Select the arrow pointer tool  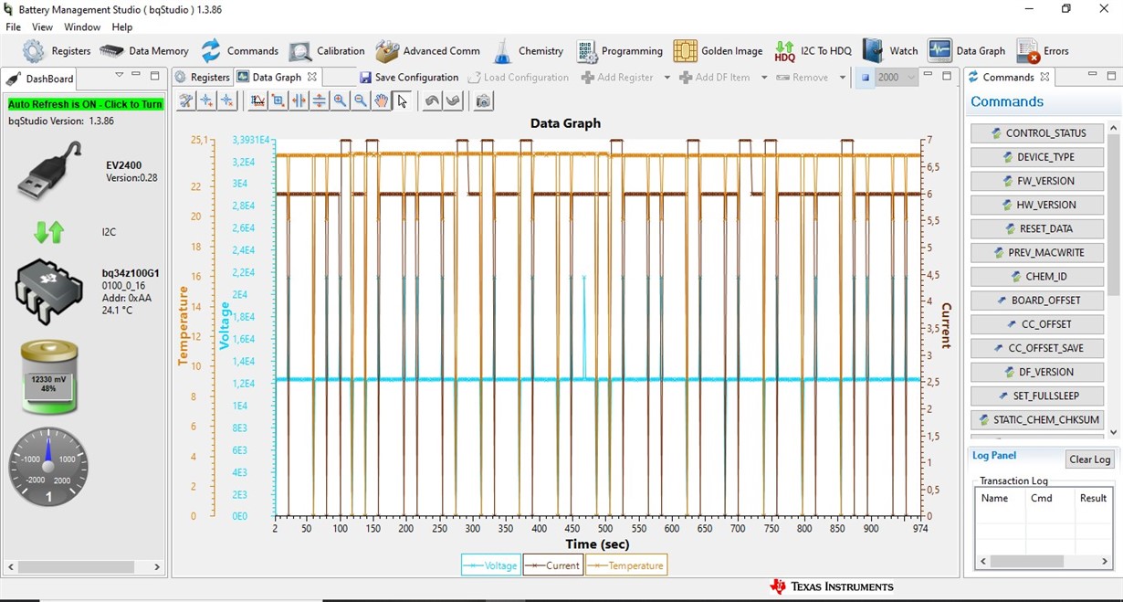coord(402,100)
